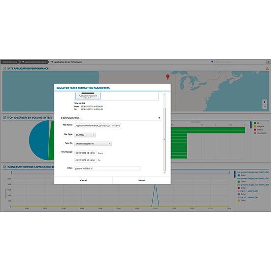Zoom in the map with plus button
Image resolution: width=271 pixels, height=271 pixels.
[265, 102]
